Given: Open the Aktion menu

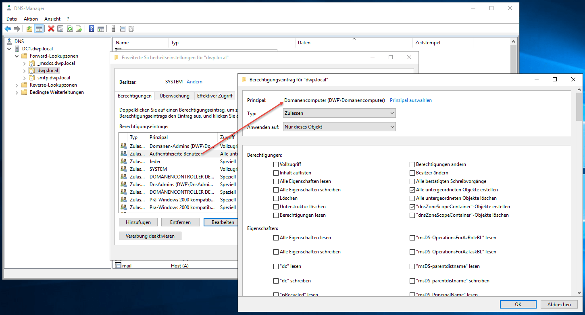Looking at the screenshot, I should pos(31,19).
